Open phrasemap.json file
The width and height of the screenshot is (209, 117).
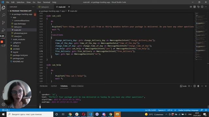point(21,33)
